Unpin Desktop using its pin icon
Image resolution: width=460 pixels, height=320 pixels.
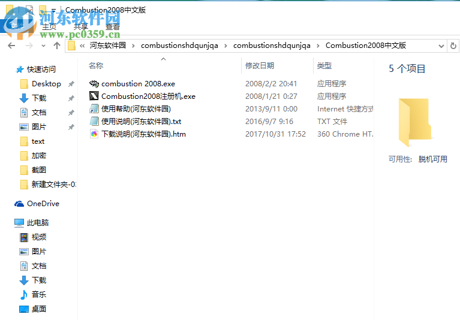click(71, 84)
